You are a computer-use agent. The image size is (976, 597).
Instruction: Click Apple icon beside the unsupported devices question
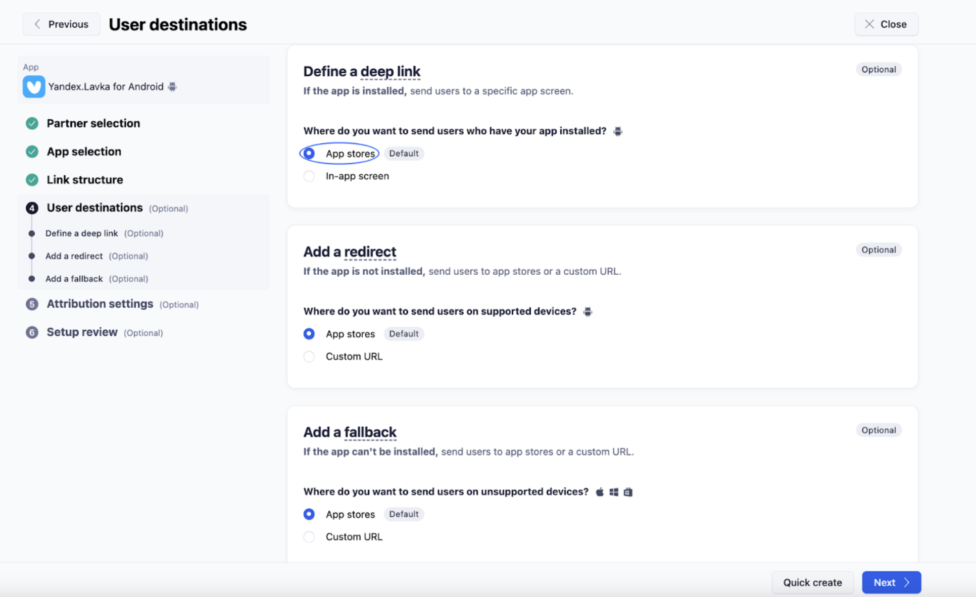pos(600,492)
